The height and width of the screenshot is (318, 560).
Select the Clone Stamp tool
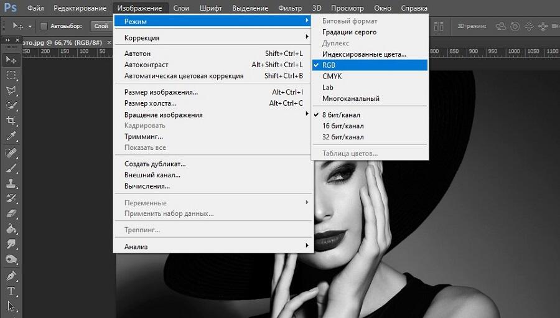[x=11, y=184]
